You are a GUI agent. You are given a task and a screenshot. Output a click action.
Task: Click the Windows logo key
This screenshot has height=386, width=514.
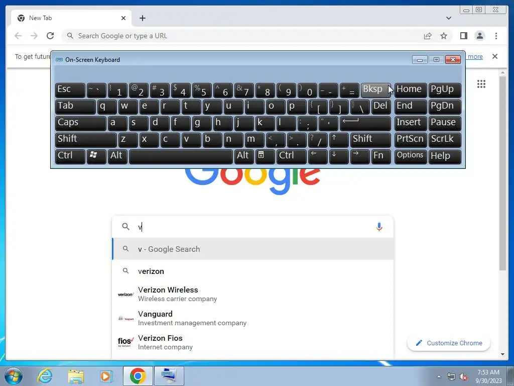[96, 156]
